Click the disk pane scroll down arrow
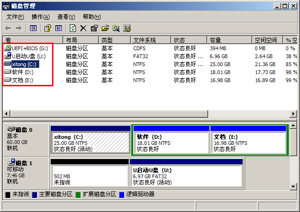300x212 pixels. click(293, 186)
